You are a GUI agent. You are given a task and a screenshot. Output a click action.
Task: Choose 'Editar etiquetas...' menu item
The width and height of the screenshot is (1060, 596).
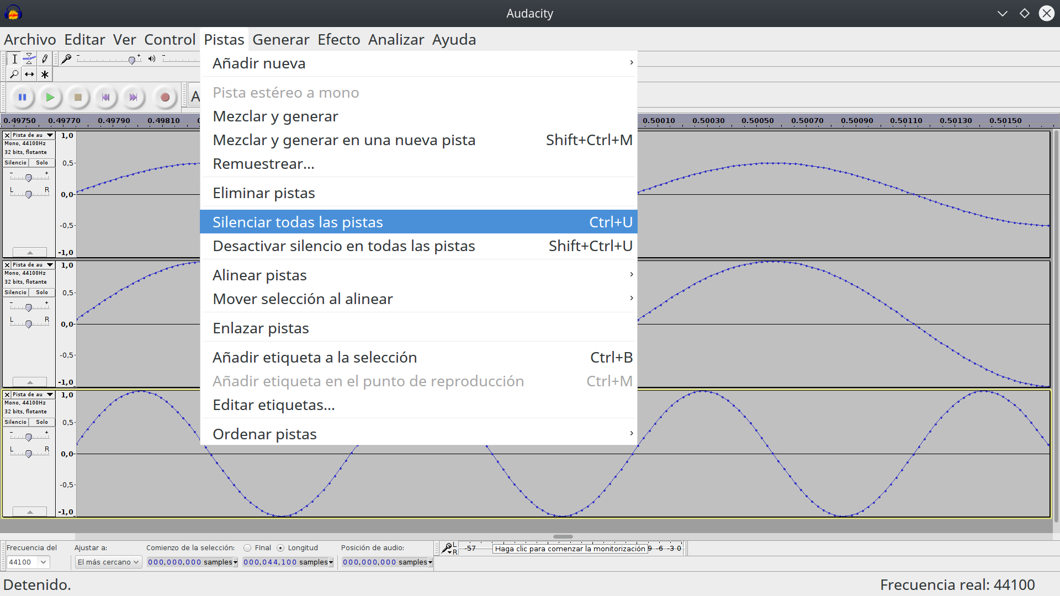coord(418,405)
